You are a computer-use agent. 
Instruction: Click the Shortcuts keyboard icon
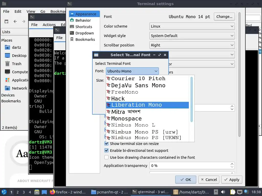coord(72,27)
